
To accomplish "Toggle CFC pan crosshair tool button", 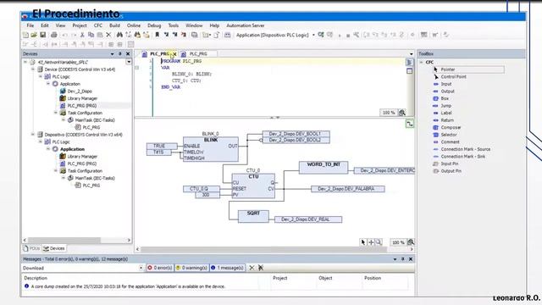I will coord(371,242).
